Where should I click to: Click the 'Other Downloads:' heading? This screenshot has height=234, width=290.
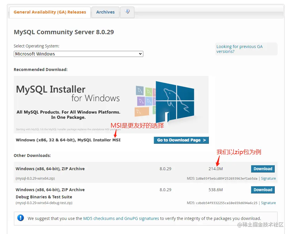[32, 156]
